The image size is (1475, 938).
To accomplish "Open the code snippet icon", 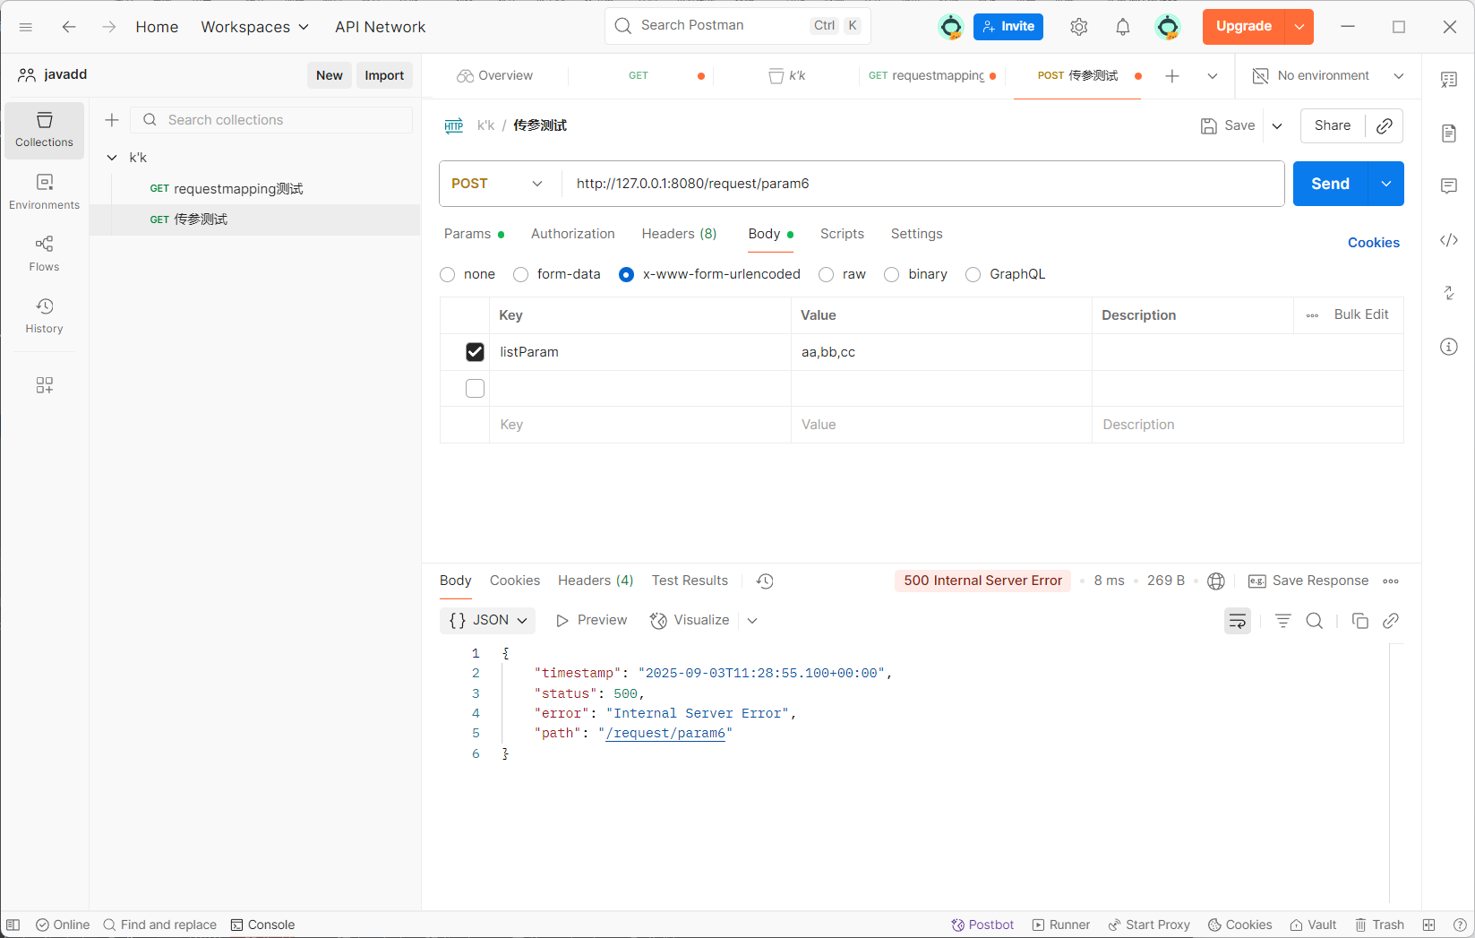I will [x=1449, y=240].
